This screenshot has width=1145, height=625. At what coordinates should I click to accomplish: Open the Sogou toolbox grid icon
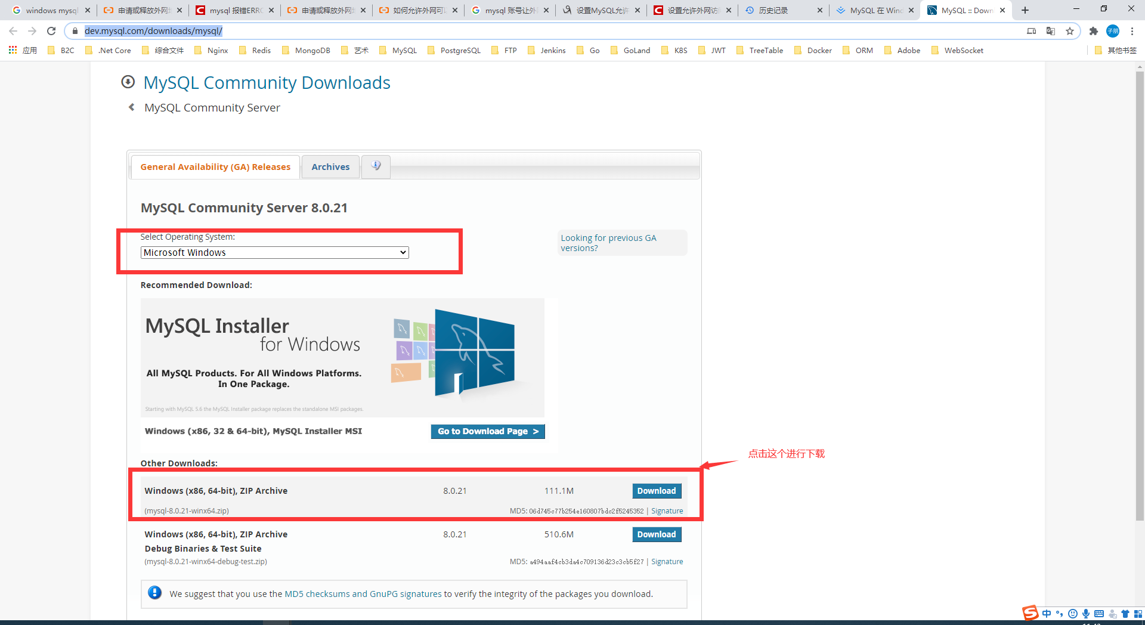[1138, 614]
